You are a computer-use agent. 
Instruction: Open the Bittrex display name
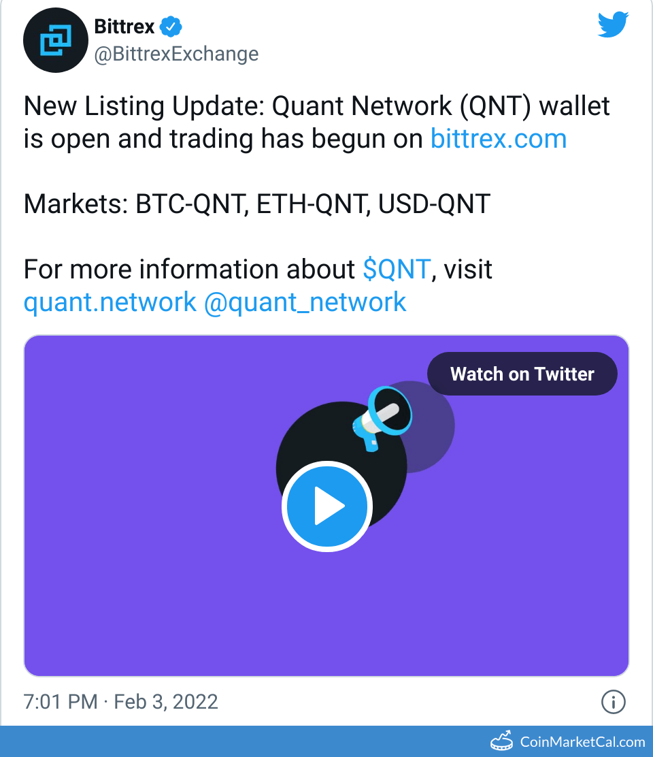(124, 28)
